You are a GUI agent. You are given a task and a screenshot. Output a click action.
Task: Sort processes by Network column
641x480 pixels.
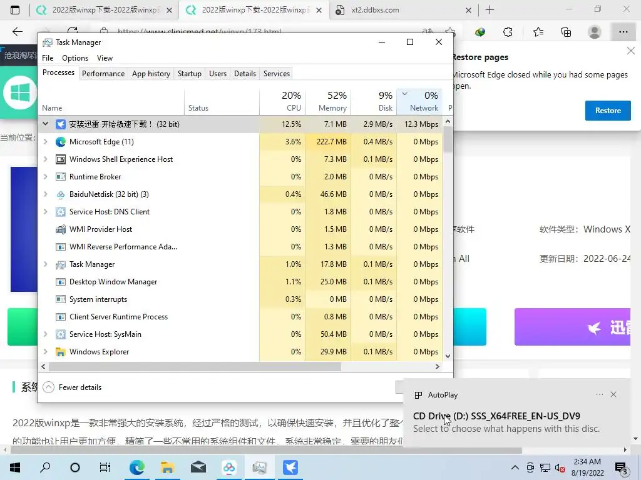419,101
